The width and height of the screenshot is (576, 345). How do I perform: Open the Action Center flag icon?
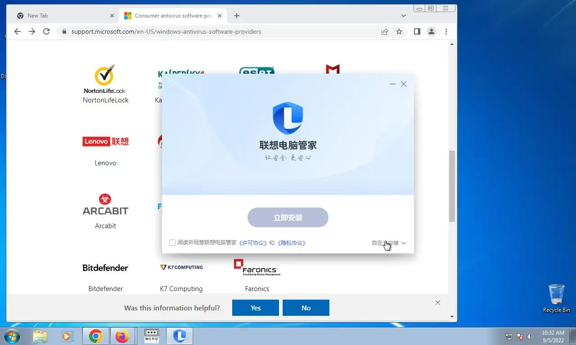click(520, 336)
